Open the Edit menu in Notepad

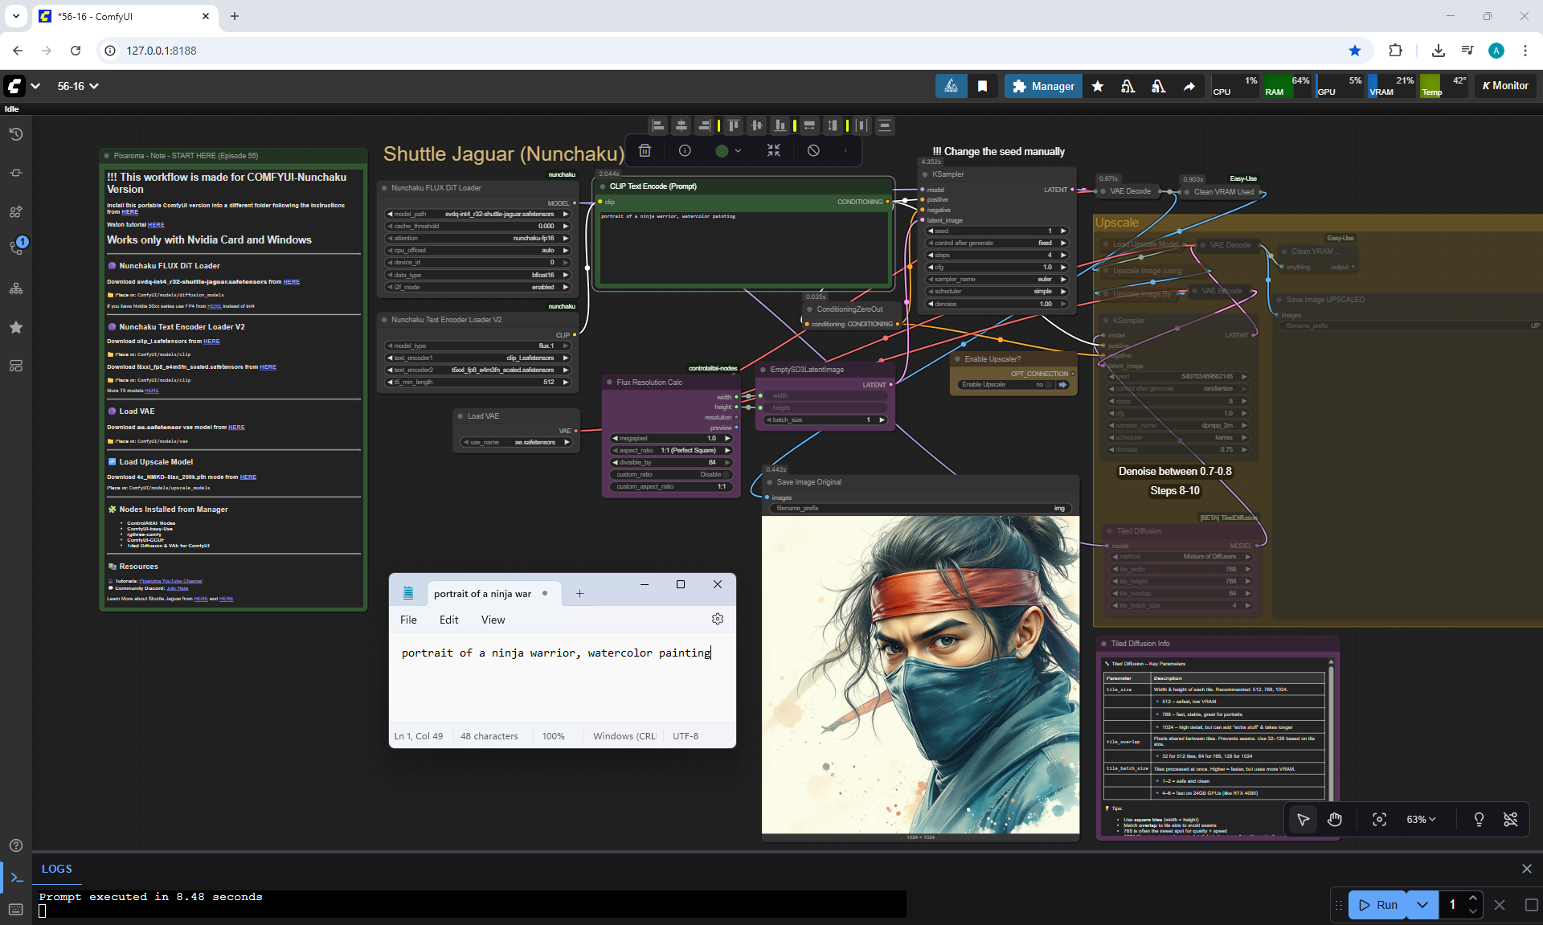click(x=448, y=620)
